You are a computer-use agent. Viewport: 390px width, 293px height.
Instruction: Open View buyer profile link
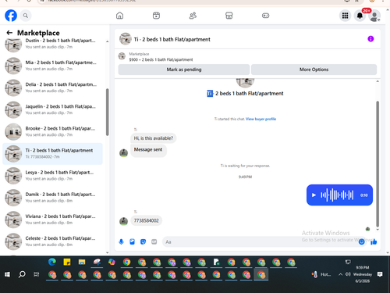click(x=261, y=119)
